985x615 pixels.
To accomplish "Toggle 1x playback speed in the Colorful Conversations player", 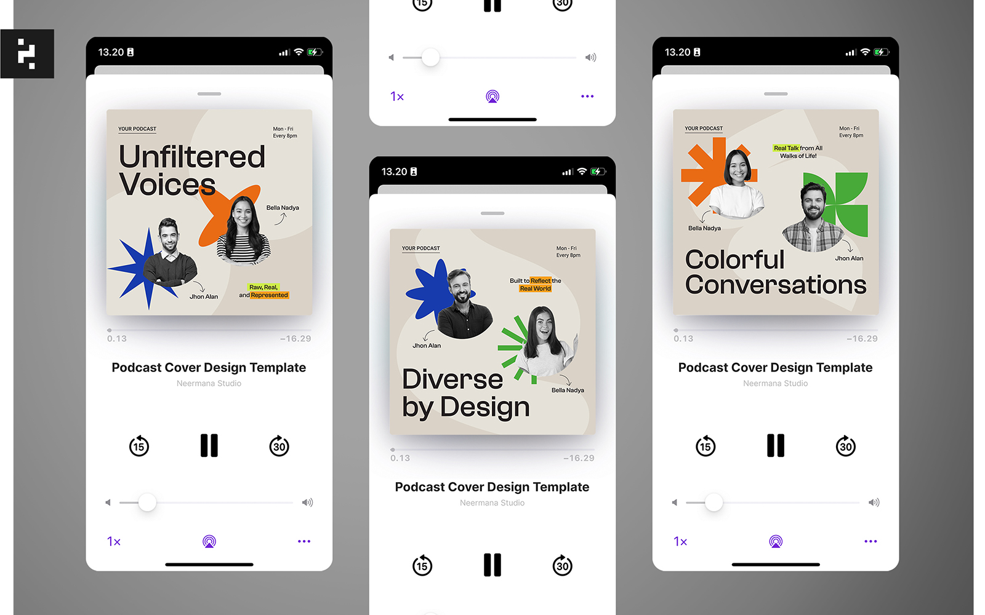I will pyautogui.click(x=680, y=541).
